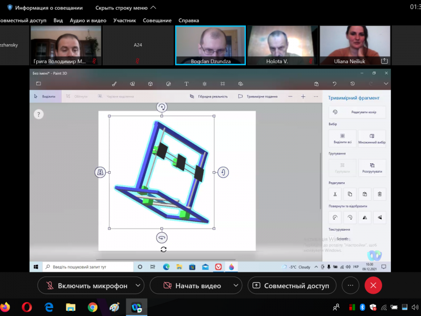Click the flip horizontal icon

364,217
